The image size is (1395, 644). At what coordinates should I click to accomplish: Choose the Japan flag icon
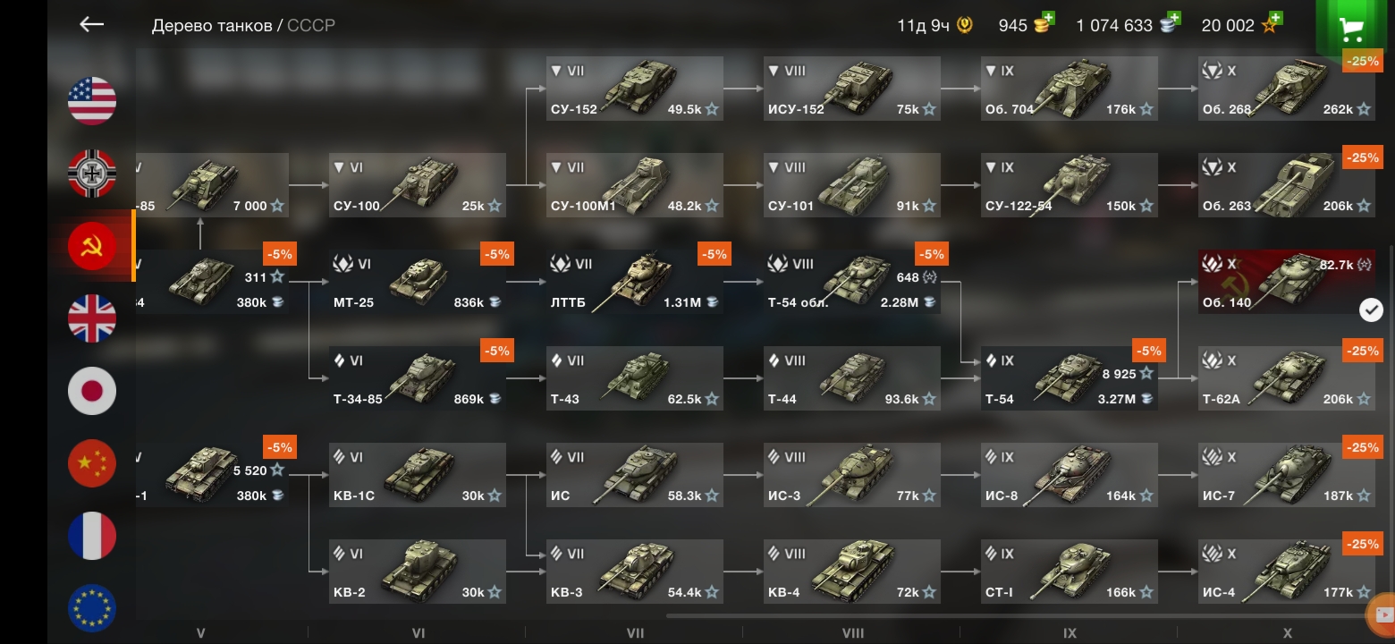pyautogui.click(x=92, y=390)
